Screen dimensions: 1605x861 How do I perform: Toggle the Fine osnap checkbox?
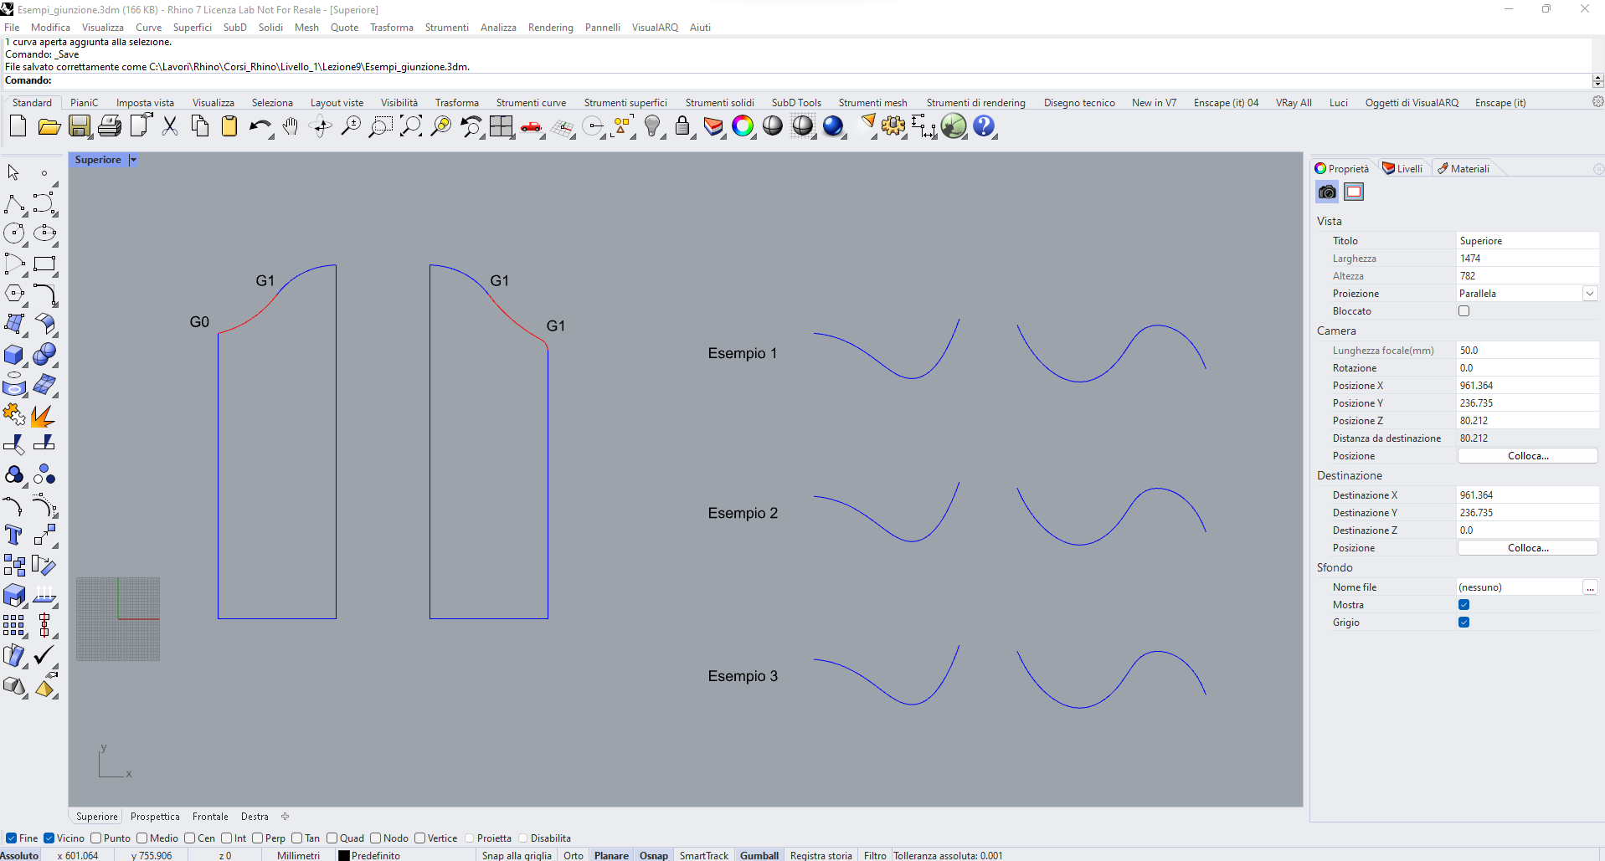click(x=11, y=838)
